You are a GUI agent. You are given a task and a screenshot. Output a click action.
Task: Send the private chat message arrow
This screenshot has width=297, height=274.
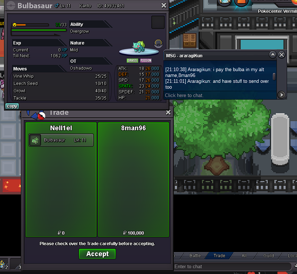(281, 95)
